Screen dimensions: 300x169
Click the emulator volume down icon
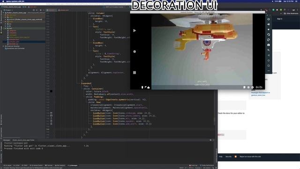point(269,30)
